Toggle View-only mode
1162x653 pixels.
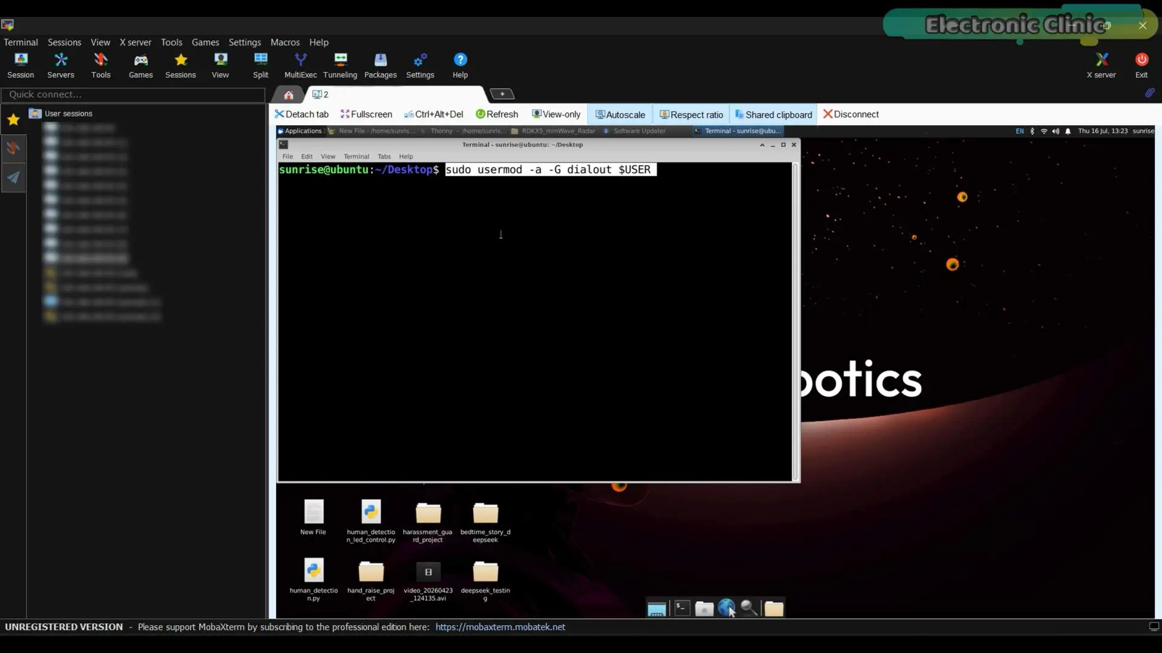point(556,114)
